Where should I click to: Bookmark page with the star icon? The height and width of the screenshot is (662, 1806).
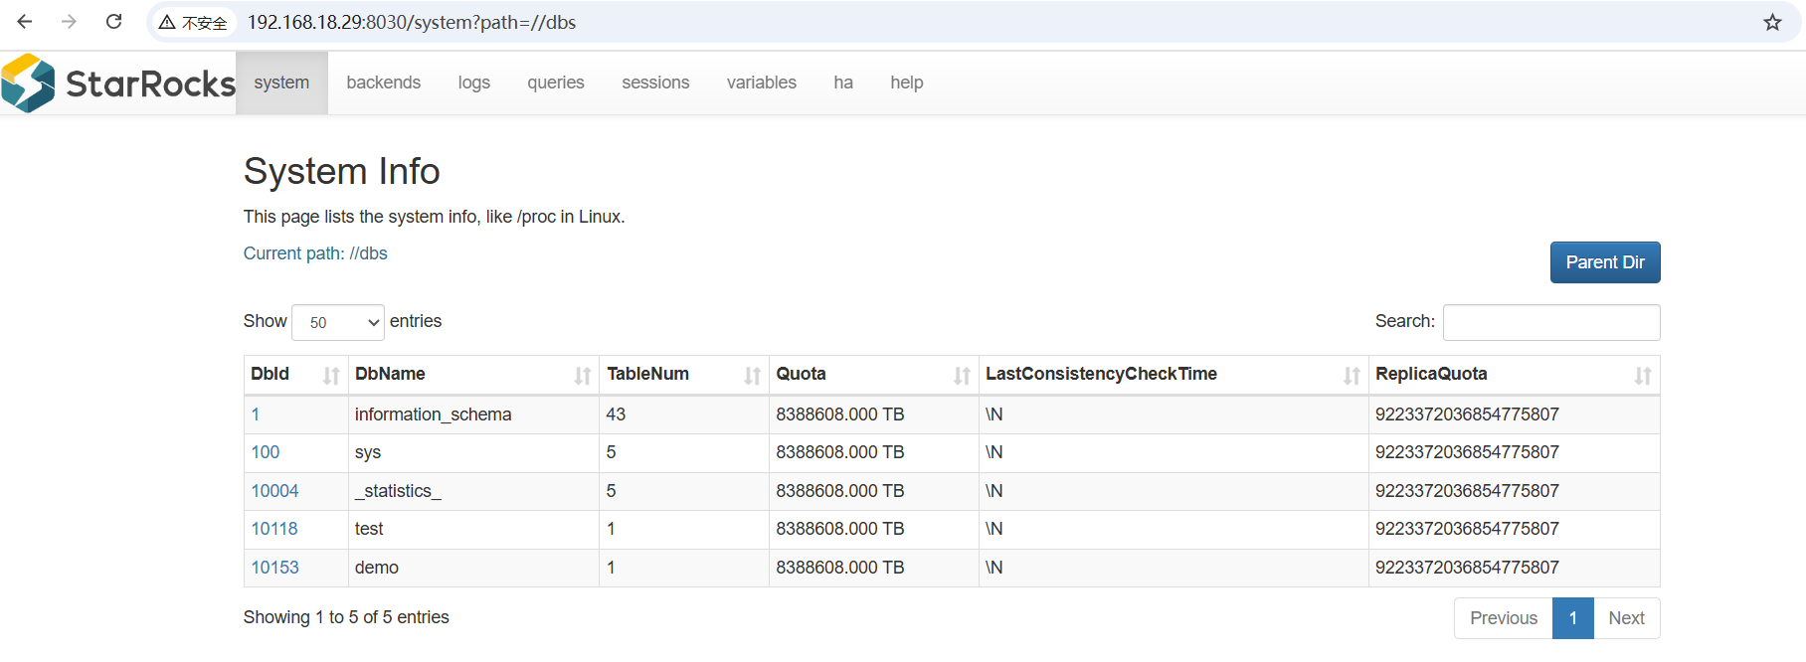pos(1772,22)
